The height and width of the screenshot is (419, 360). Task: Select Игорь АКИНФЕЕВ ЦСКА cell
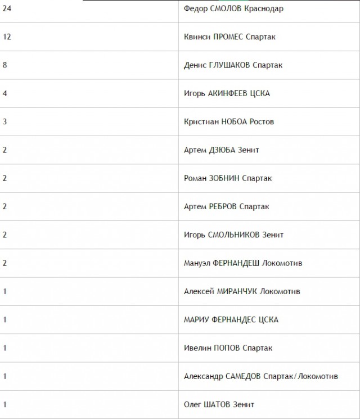click(269, 93)
